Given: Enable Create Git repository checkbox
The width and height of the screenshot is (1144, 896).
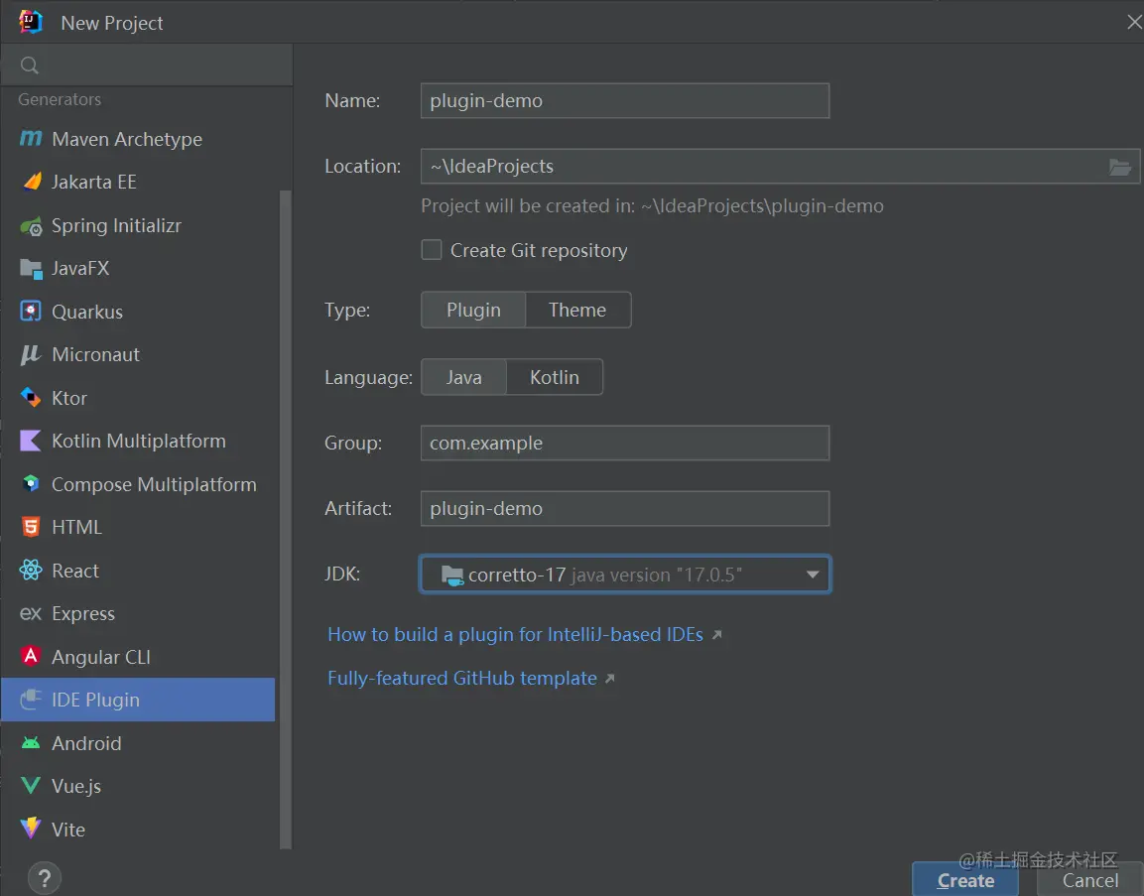Looking at the screenshot, I should (432, 250).
